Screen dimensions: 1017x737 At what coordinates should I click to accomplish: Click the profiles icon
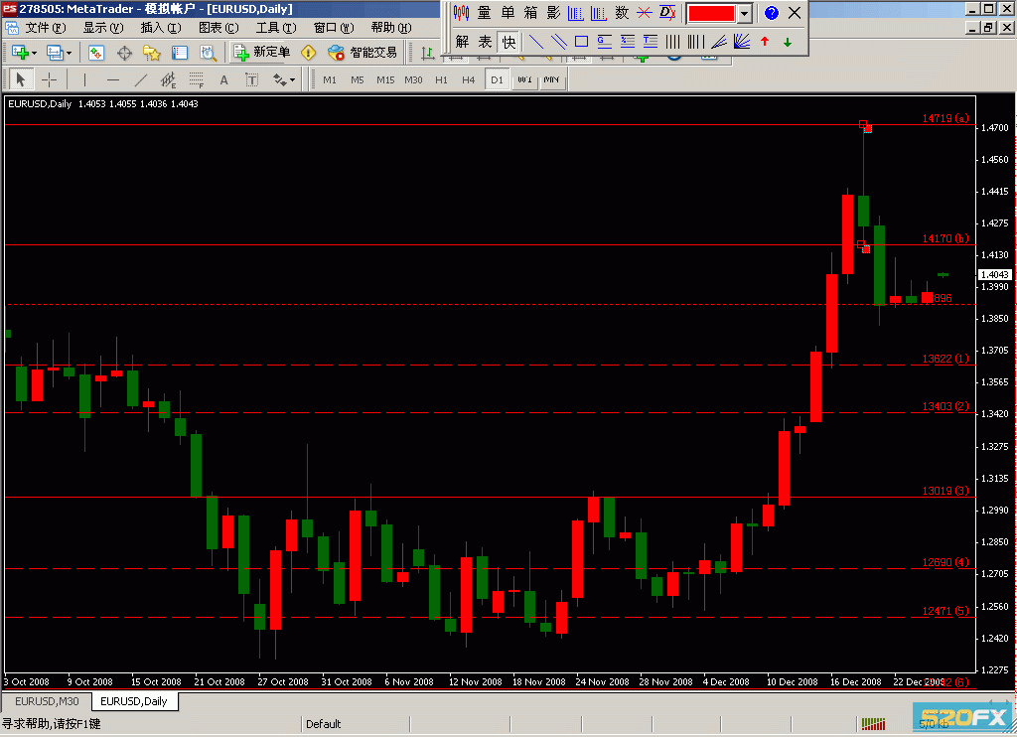tap(55, 53)
